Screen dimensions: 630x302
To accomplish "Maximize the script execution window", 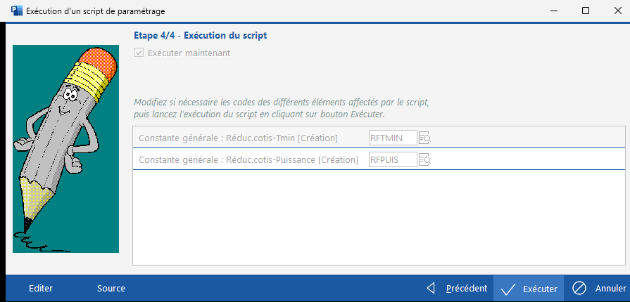I will (586, 11).
